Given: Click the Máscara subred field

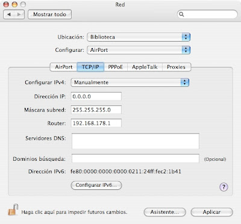Looking at the screenshot, I should coord(96,110).
